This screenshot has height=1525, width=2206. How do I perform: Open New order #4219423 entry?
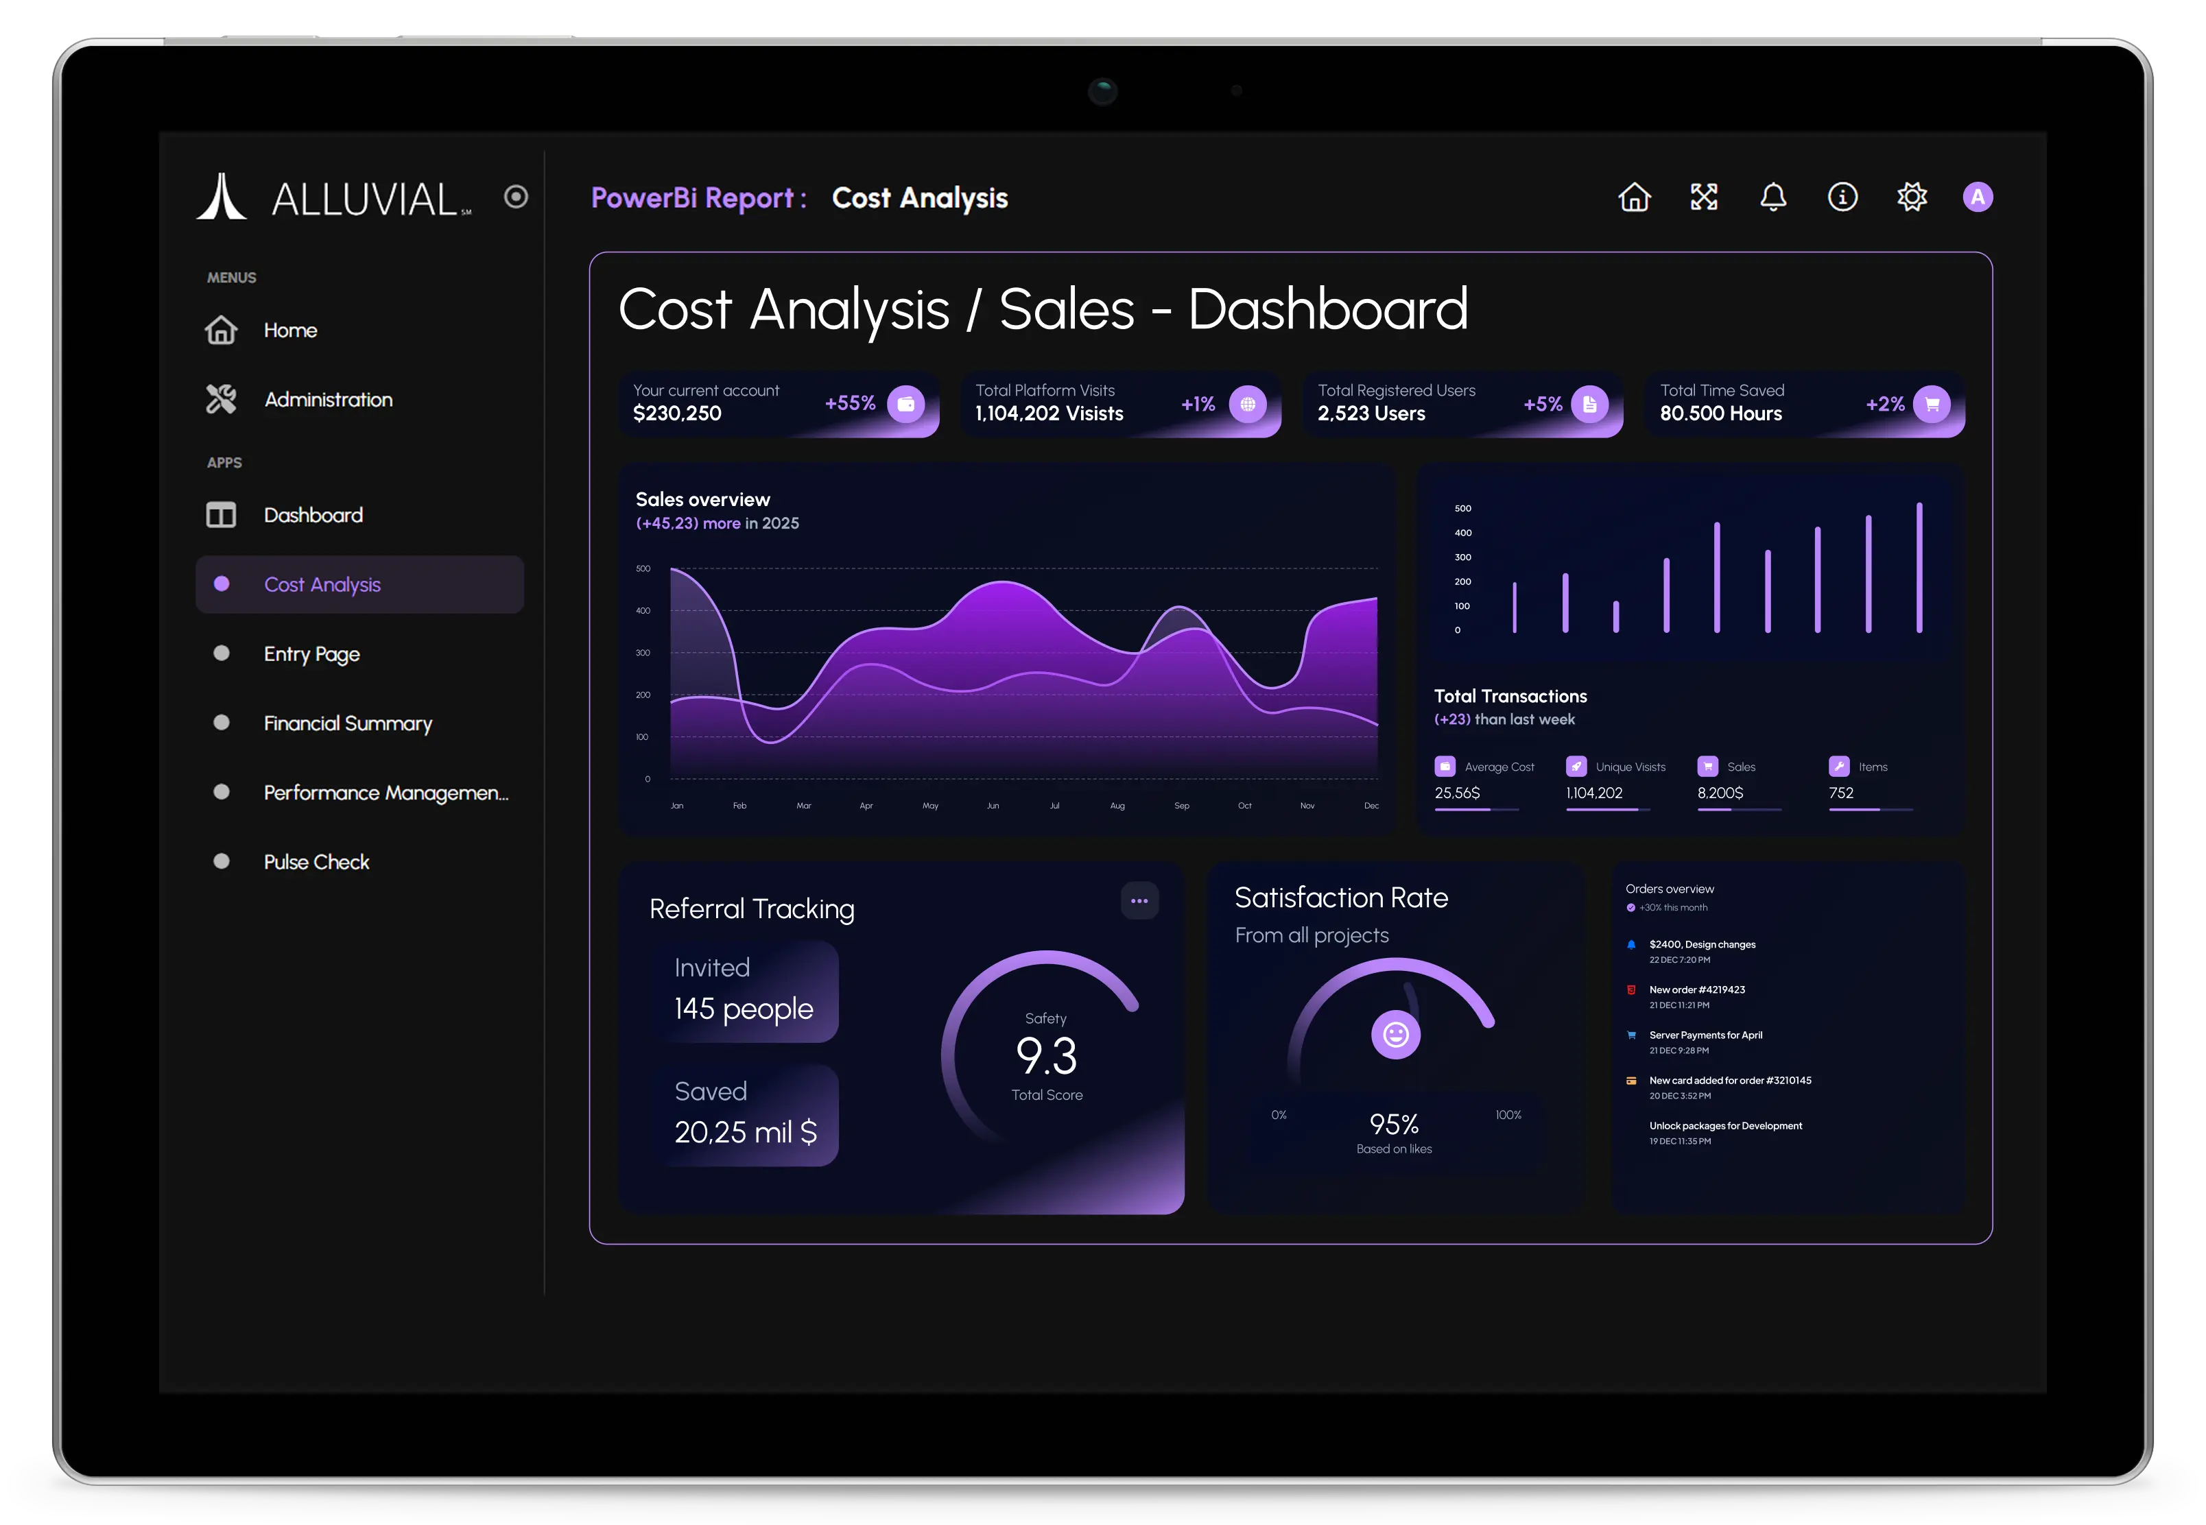1696,990
